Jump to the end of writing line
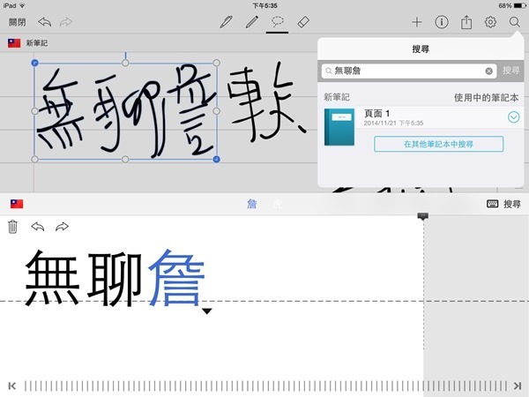The image size is (529, 397). pos(518,386)
